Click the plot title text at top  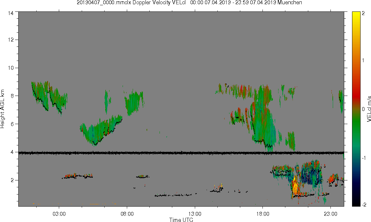[x=189, y=3]
